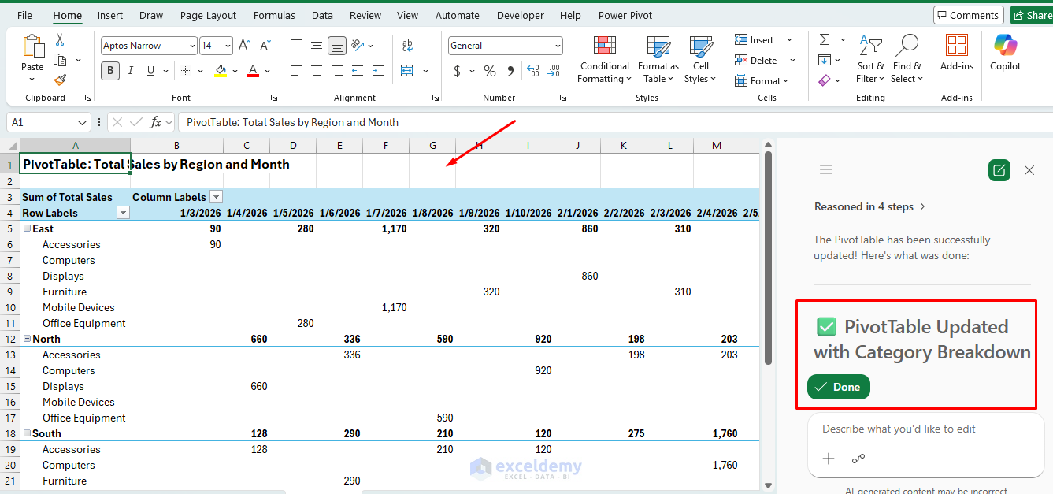This screenshot has width=1053, height=494.
Task: Click the Paste clipboard icon
Action: coord(33,46)
